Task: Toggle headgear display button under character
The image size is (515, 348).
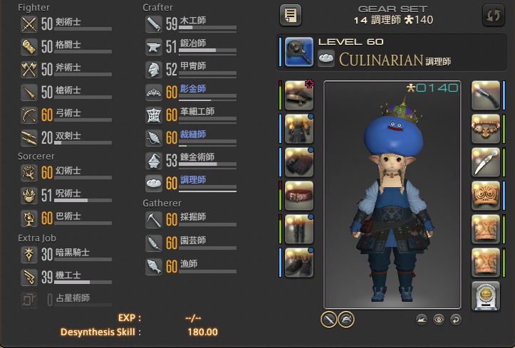Action: pyautogui.click(x=346, y=319)
